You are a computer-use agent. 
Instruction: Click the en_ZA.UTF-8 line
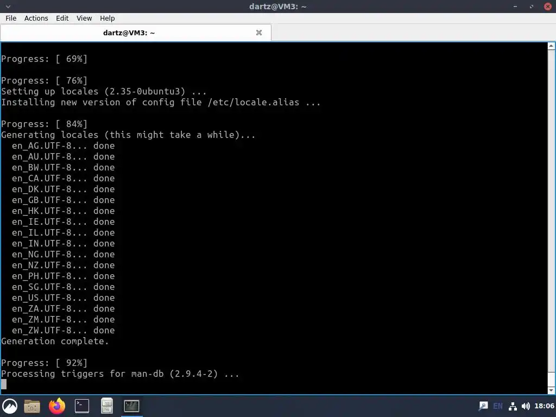(x=63, y=309)
